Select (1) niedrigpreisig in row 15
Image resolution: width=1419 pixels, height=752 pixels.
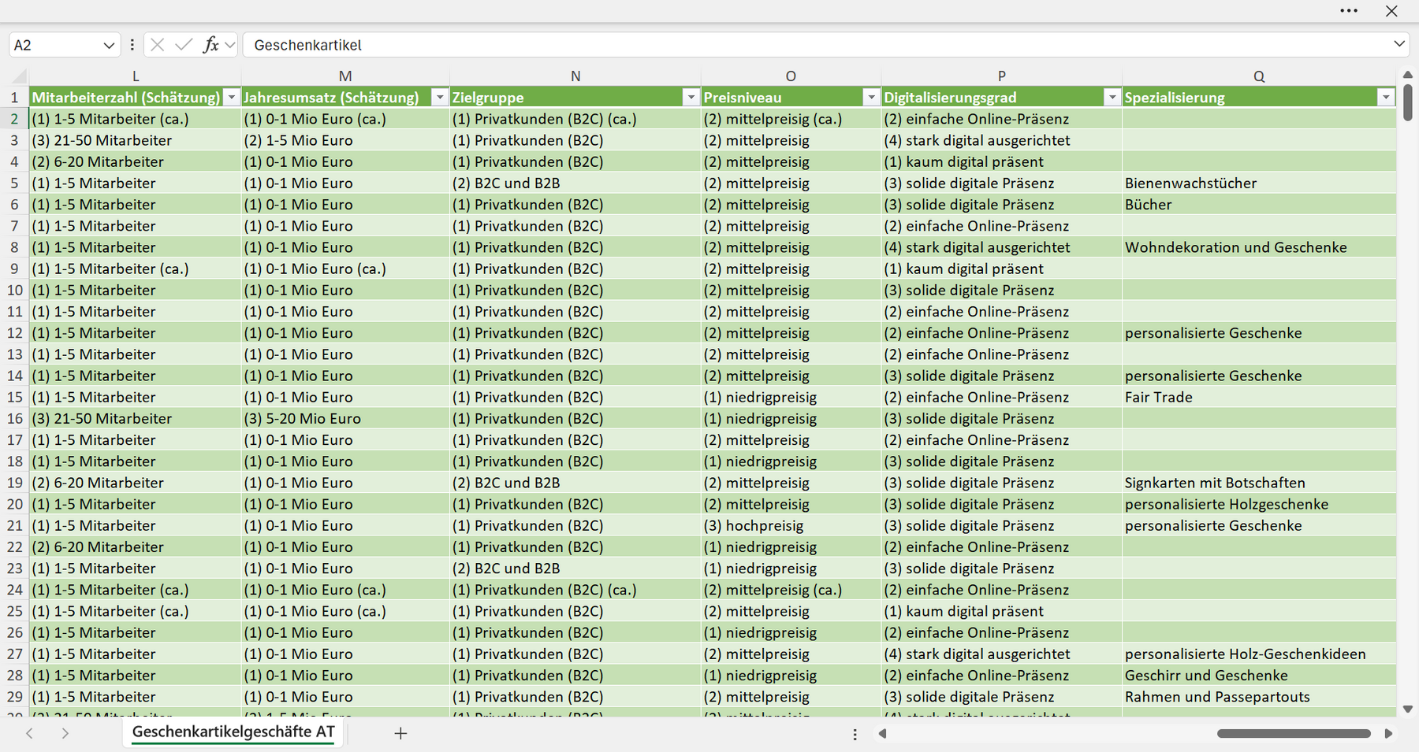point(791,398)
